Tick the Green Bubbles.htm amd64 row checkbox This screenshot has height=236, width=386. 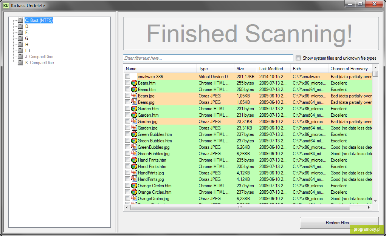(x=127, y=140)
